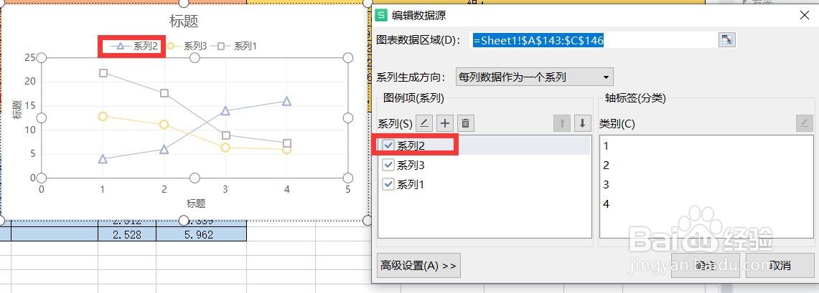819x293 pixels.
Task: Select 系列1 row label in series list
Action: click(x=411, y=184)
